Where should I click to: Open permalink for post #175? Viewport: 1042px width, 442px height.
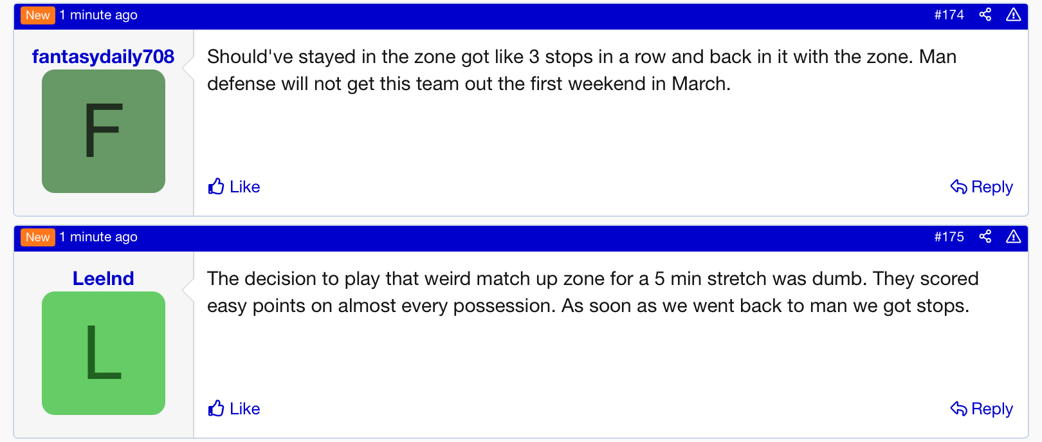click(x=949, y=237)
